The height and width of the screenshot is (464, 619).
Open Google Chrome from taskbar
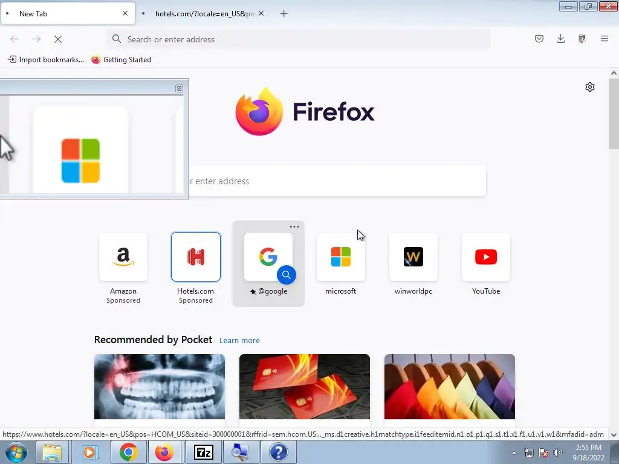coord(128,452)
